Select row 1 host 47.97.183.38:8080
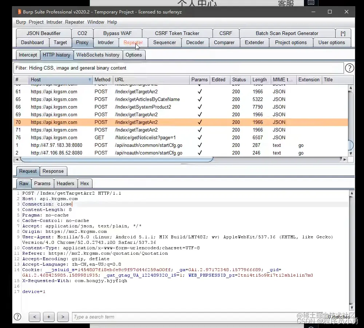The image size is (364, 328). pos(181,145)
